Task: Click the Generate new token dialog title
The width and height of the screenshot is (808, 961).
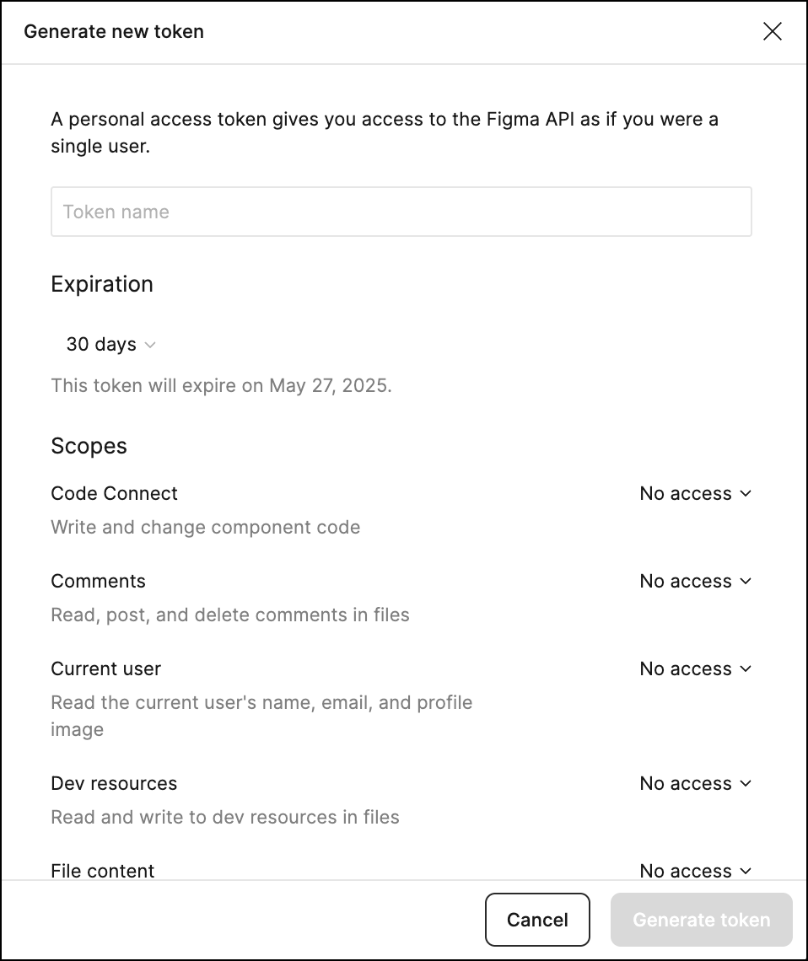Action: (x=113, y=32)
